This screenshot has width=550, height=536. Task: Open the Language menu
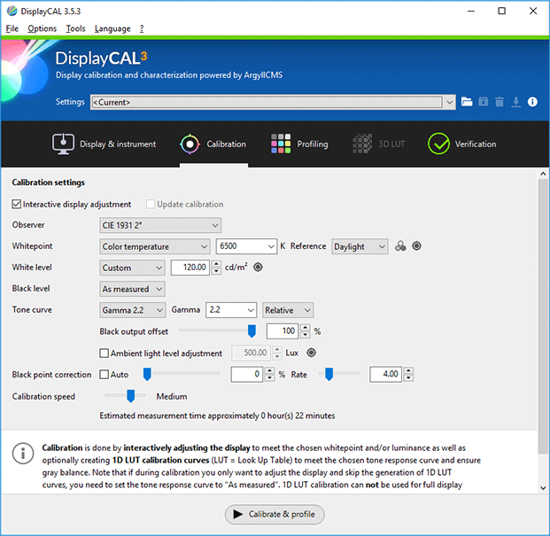[x=112, y=28]
